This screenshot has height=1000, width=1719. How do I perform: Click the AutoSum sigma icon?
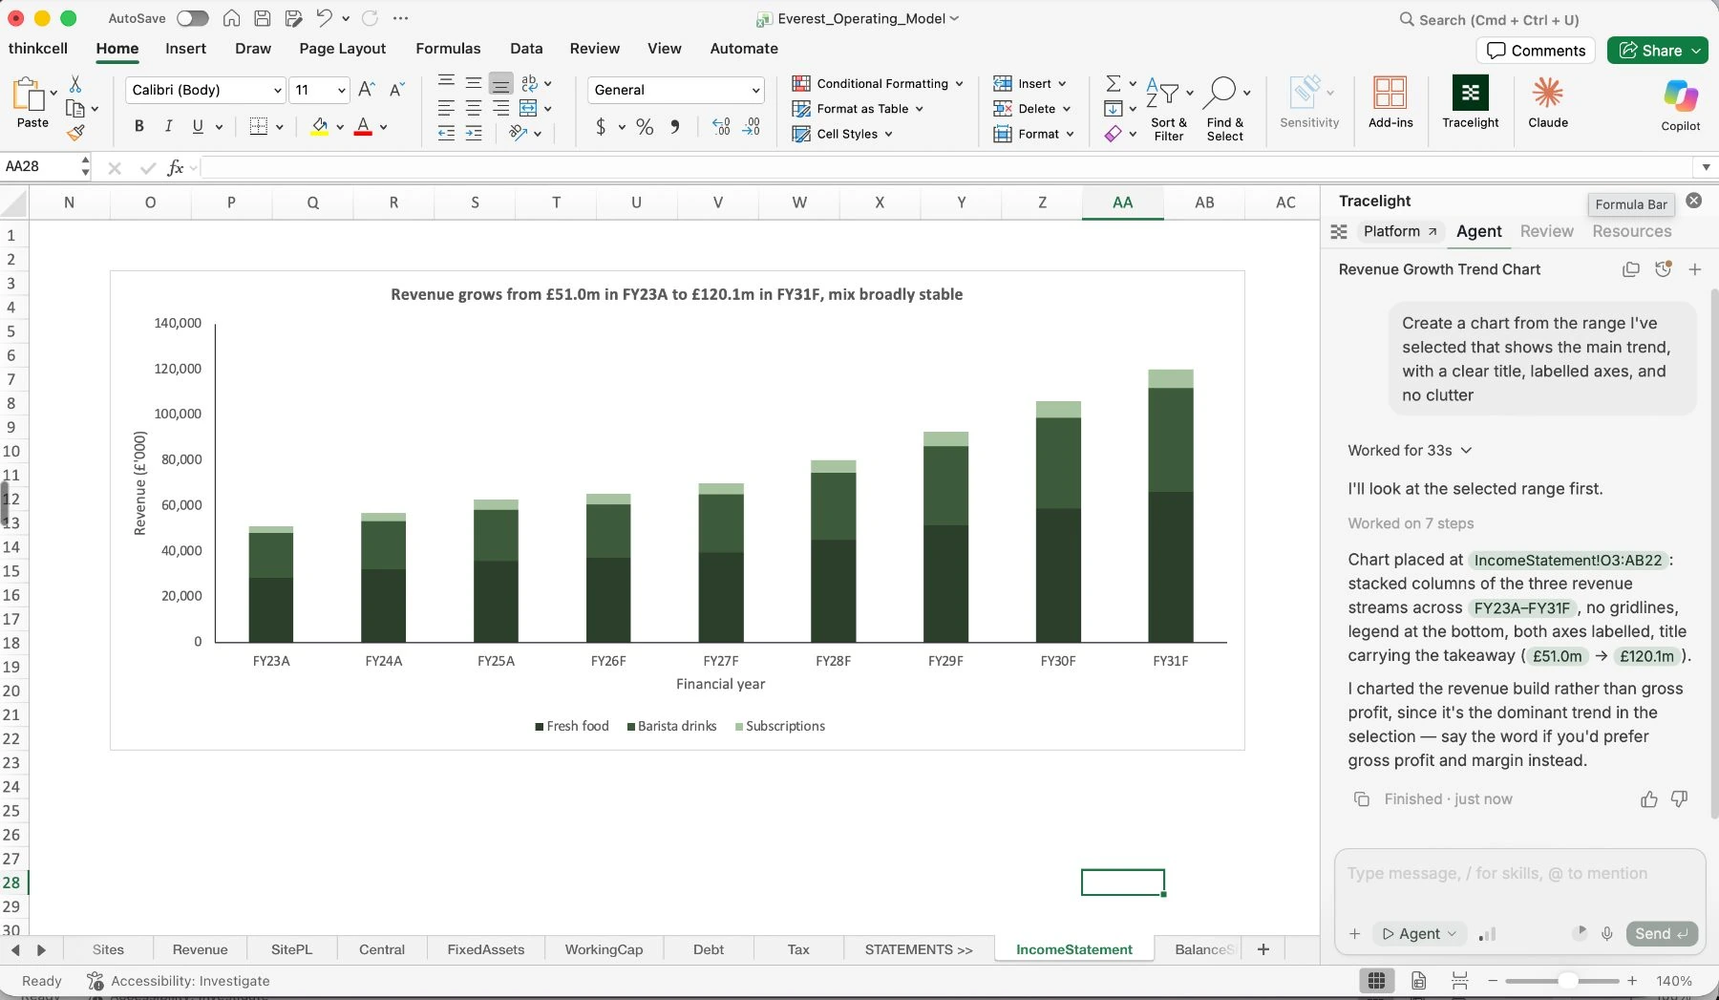[1113, 84]
